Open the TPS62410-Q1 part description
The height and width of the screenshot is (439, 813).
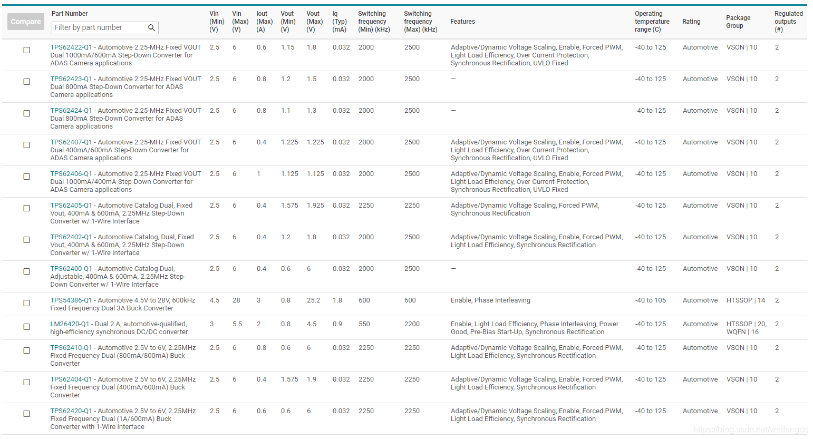123,356
